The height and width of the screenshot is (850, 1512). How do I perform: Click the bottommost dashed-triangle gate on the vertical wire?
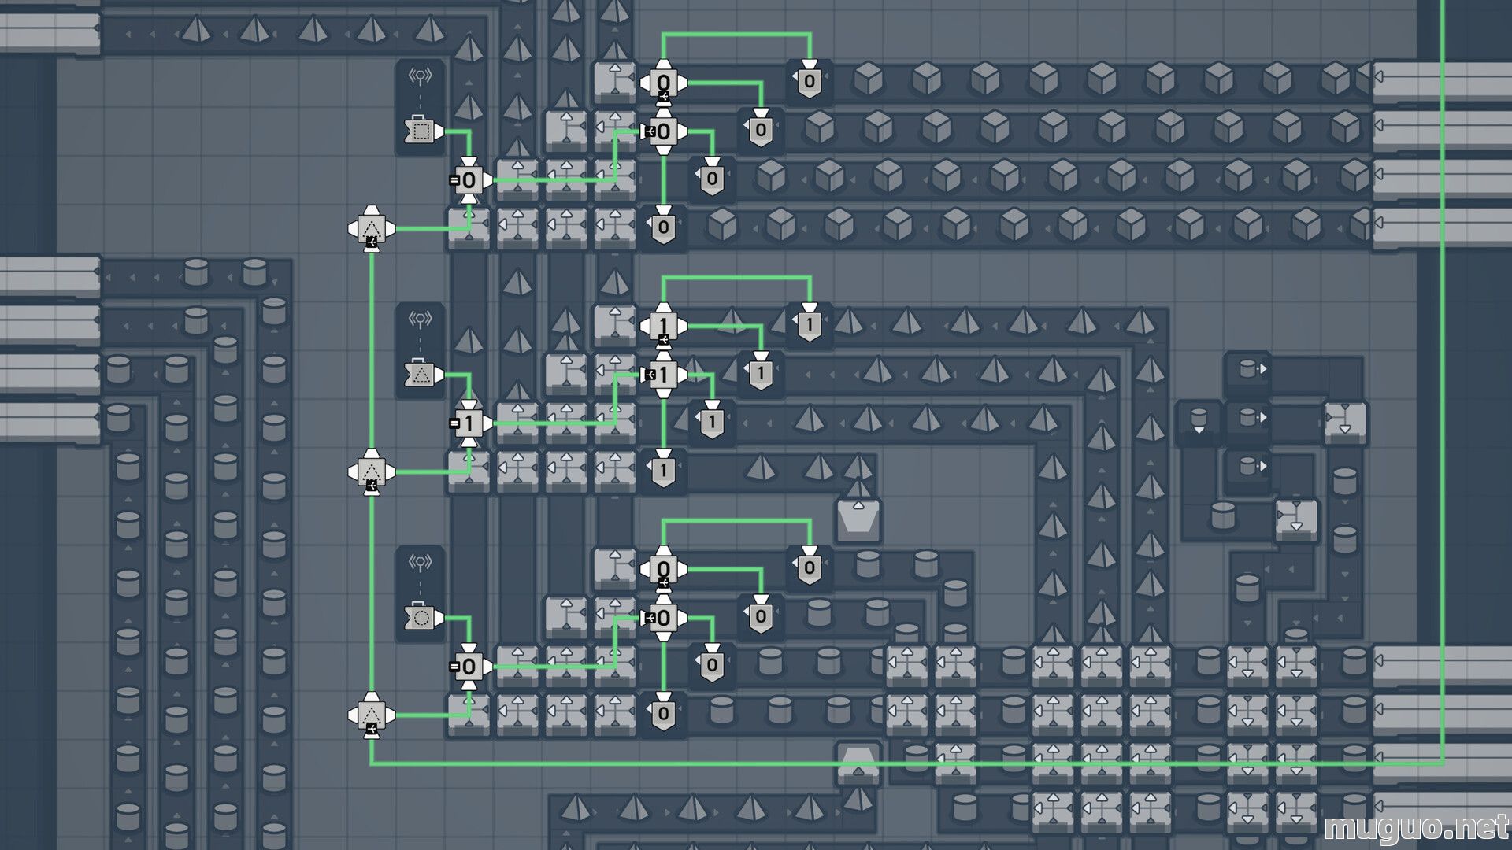pos(372,715)
